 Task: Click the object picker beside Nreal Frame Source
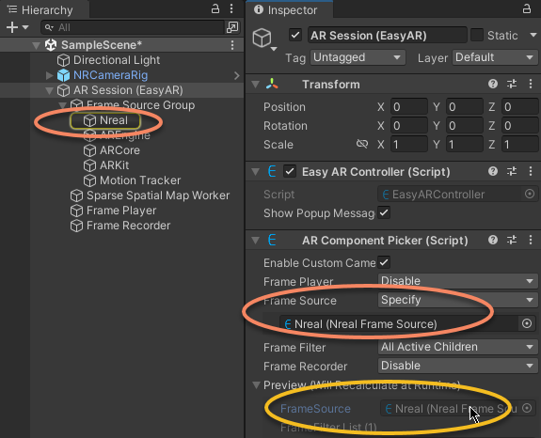point(527,323)
